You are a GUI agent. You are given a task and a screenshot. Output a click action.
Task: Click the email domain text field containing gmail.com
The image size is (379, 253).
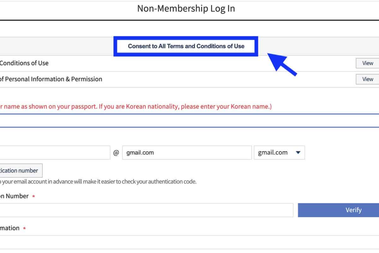pyautogui.click(x=187, y=153)
